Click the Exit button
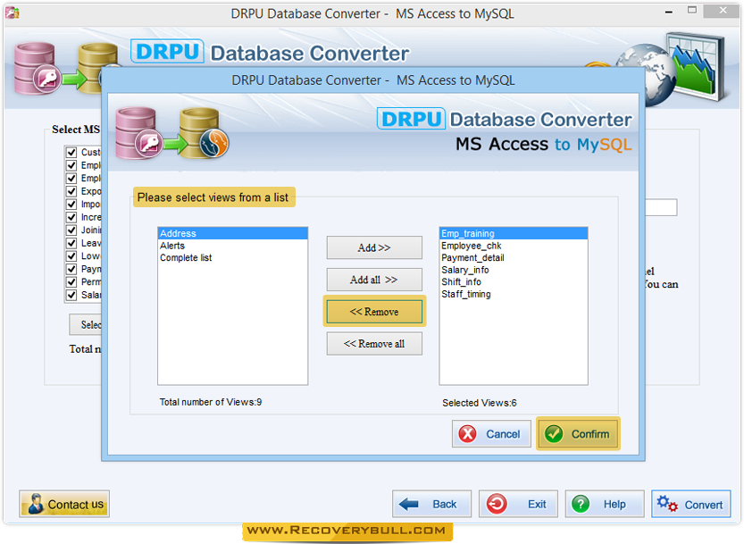The width and height of the screenshot is (744, 544). click(518, 504)
